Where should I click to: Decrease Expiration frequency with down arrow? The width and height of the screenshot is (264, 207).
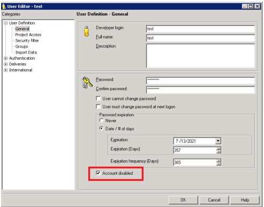click(218, 164)
